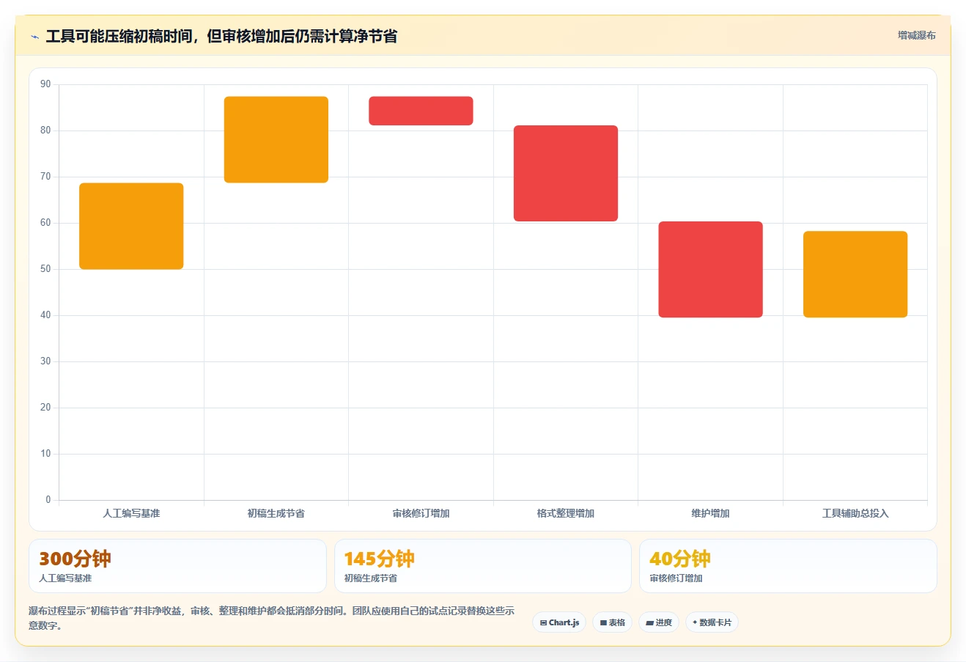966x662 pixels.
Task: Select the Chart.js chip
Action: [x=559, y=622]
